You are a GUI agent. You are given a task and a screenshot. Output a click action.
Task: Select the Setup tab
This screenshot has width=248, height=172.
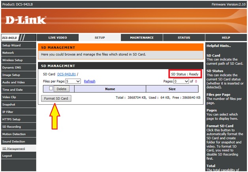pos(100,38)
